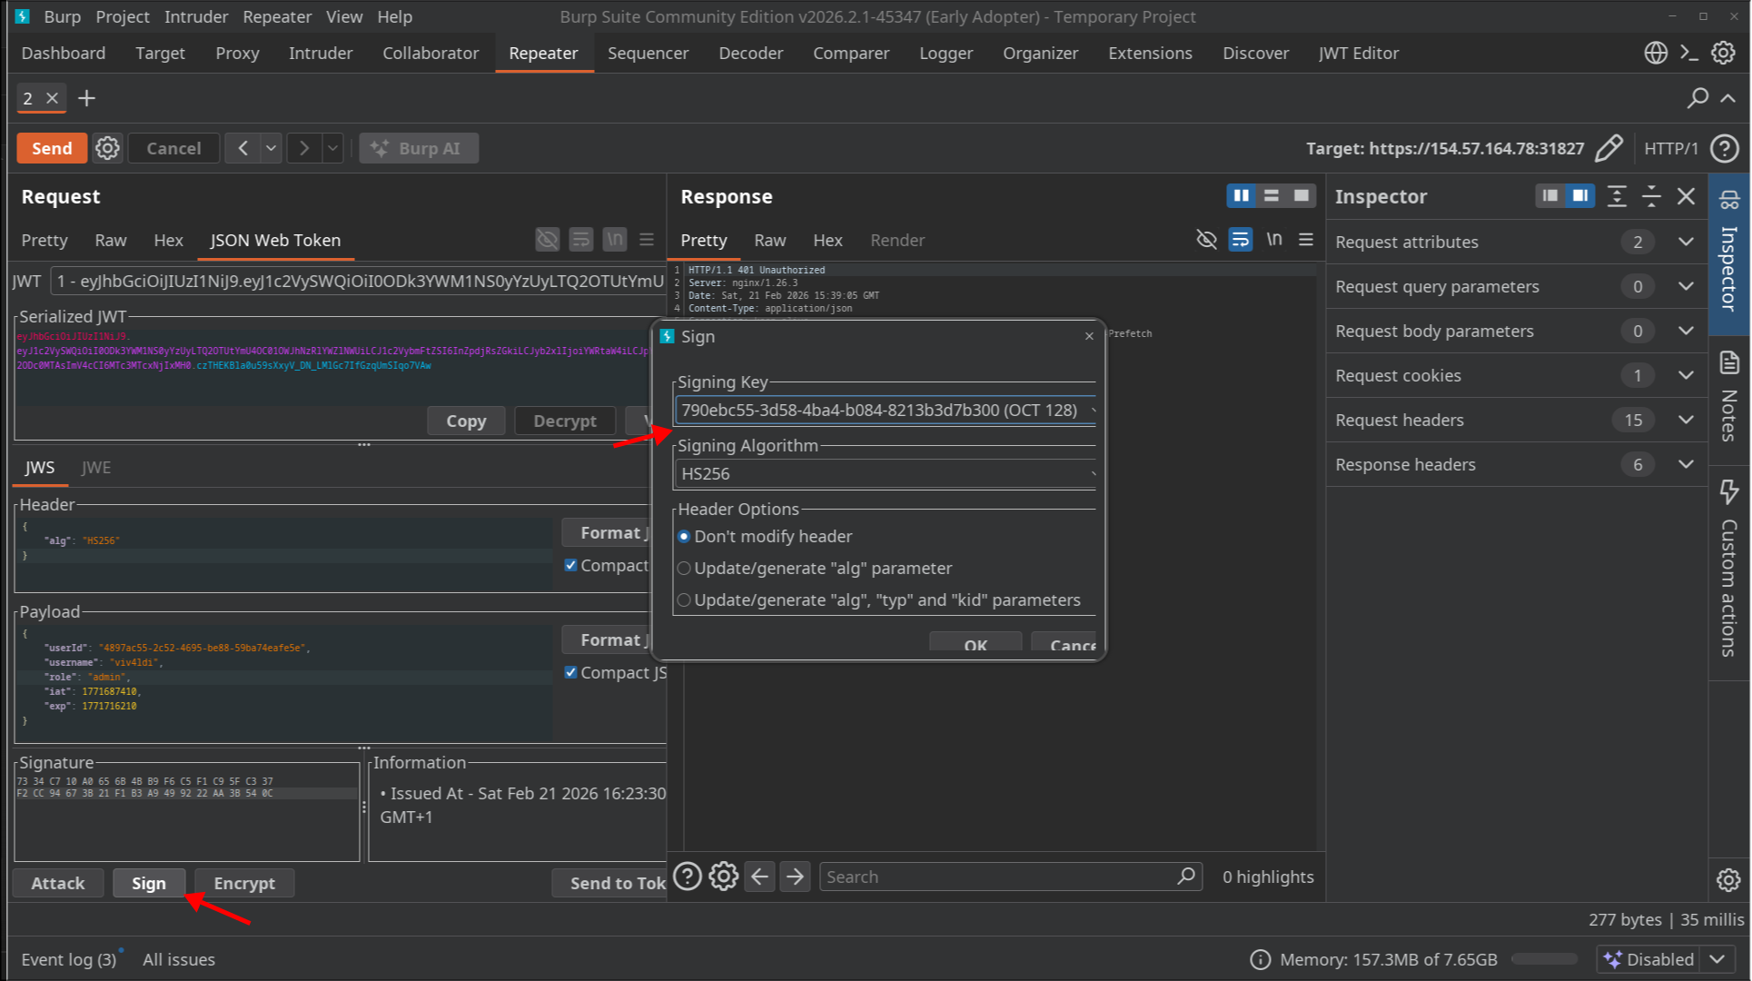Close the Inspector panel

click(1686, 196)
